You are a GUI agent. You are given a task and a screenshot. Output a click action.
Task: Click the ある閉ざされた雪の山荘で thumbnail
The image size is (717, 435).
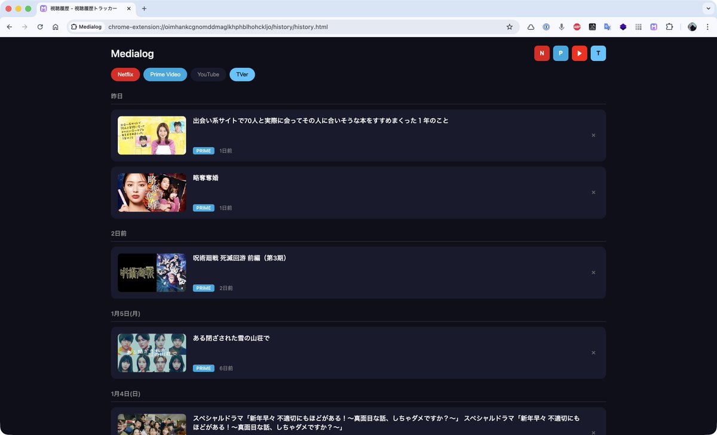(151, 353)
